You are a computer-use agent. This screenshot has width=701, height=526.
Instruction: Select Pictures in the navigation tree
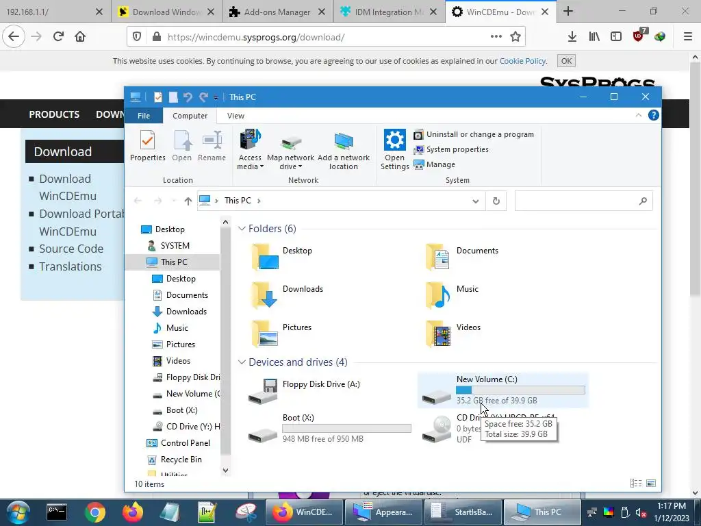click(x=180, y=345)
